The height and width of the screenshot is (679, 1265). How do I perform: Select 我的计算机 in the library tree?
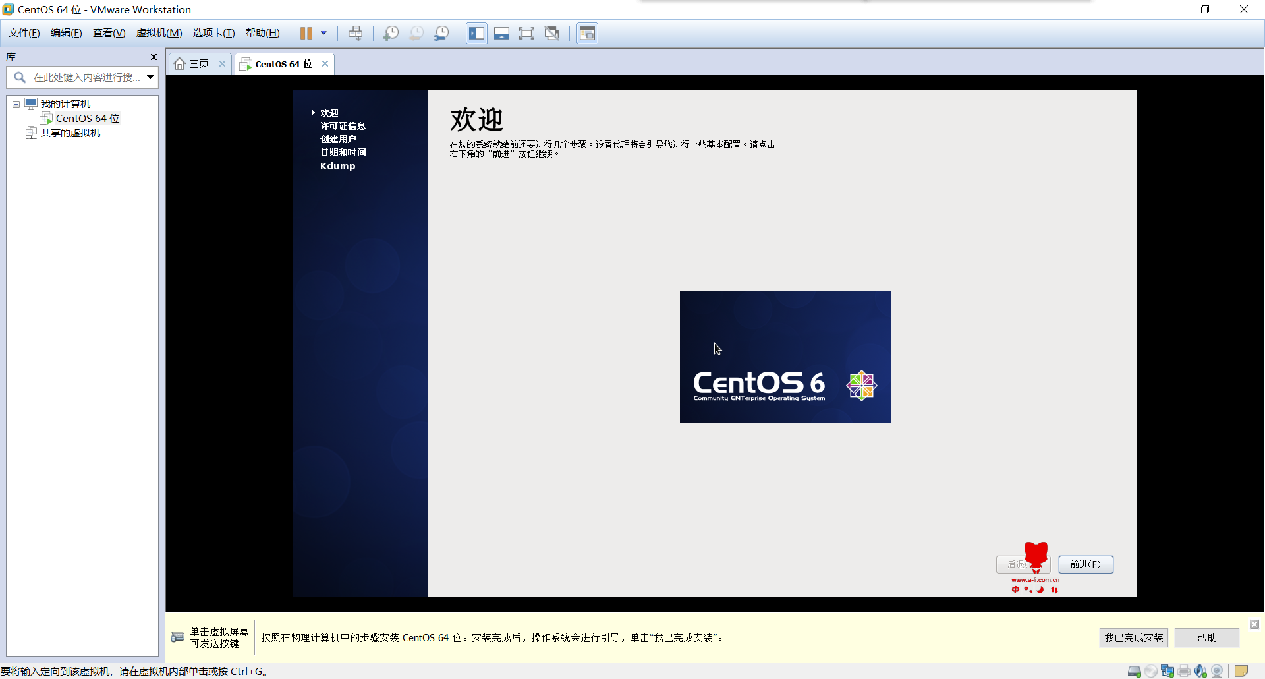pos(65,104)
